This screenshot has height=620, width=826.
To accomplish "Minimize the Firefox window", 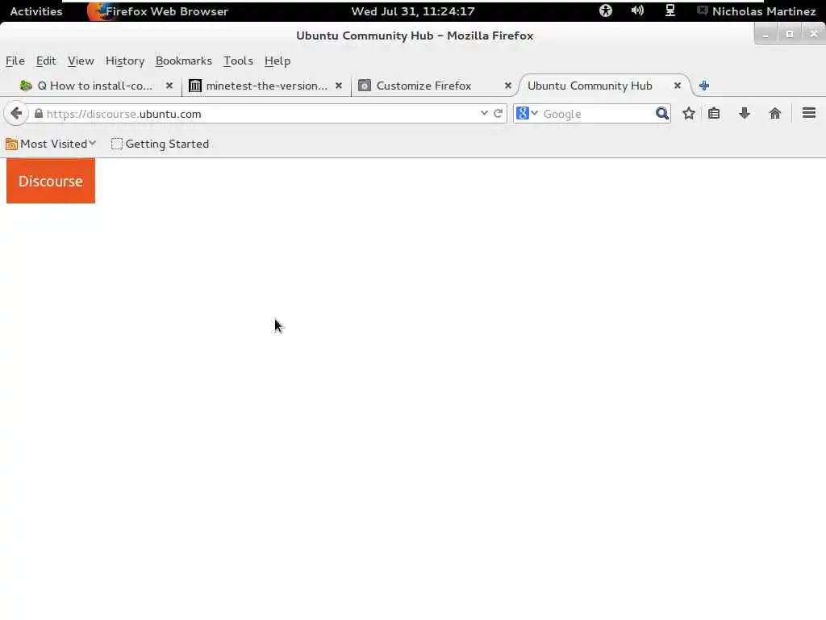I will [x=766, y=35].
